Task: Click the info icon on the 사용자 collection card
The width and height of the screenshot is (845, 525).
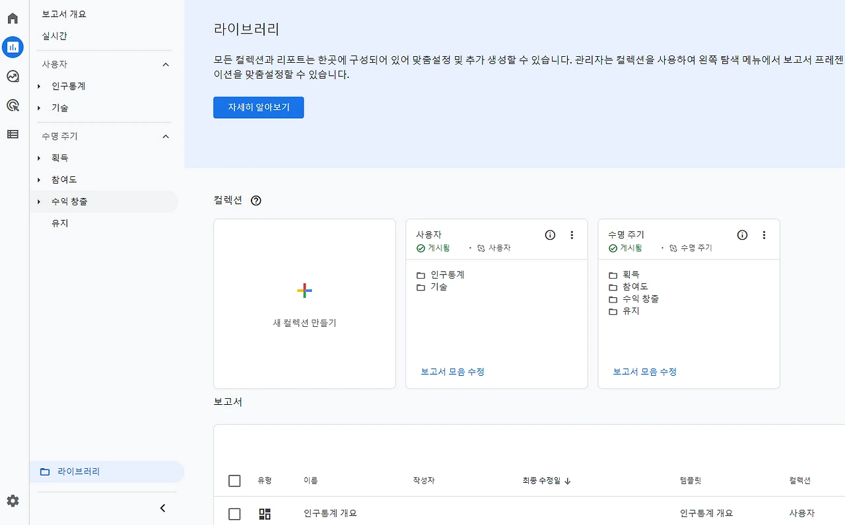Action: pos(550,234)
